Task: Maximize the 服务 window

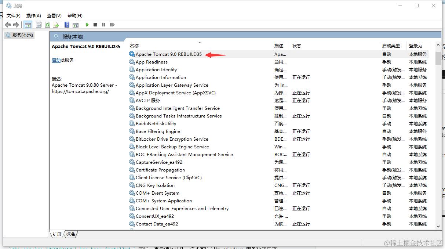Action: click(417, 6)
